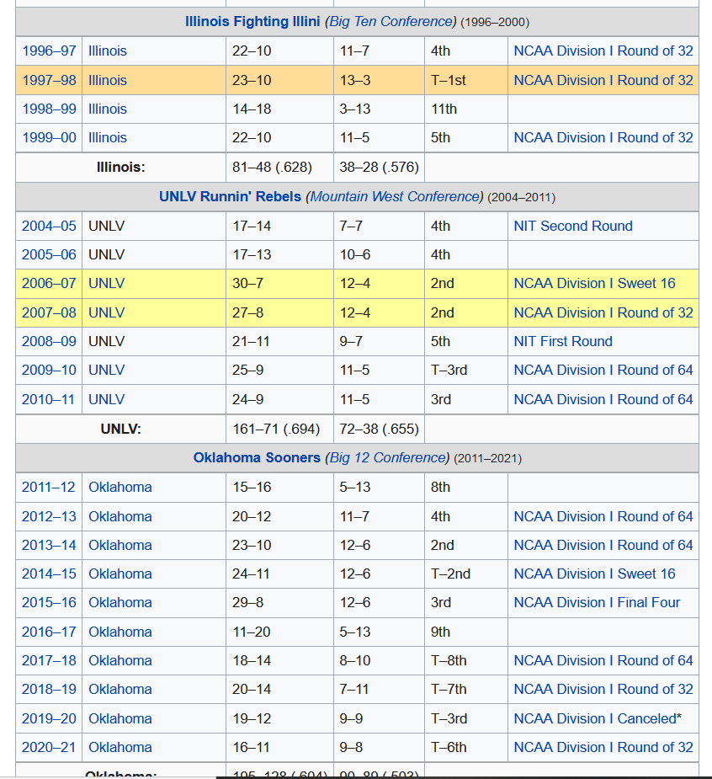This screenshot has height=779, width=712.
Task: Open the 2020–21 season link
Action: 49,747
